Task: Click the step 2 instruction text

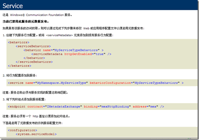Action: (x=21, y=75)
